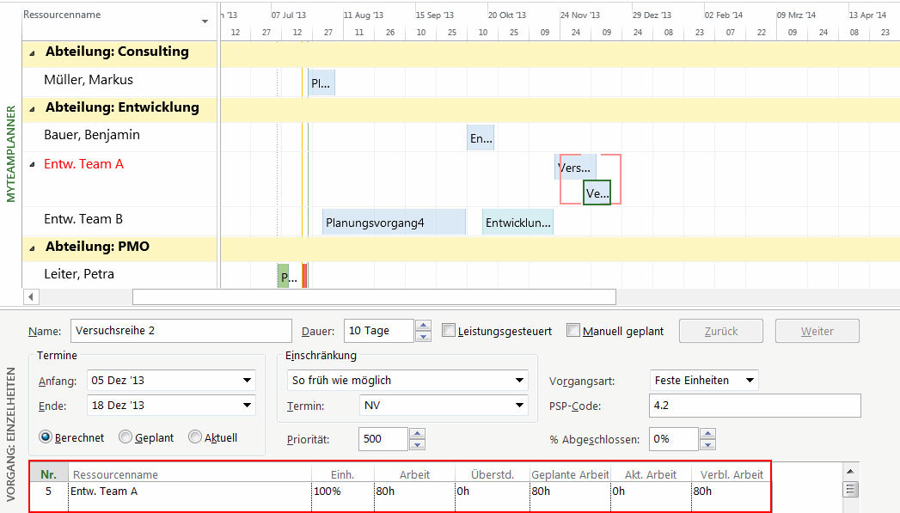The width and height of the screenshot is (900, 513).
Task: Open the Anfang date dropdown
Action: 248,380
